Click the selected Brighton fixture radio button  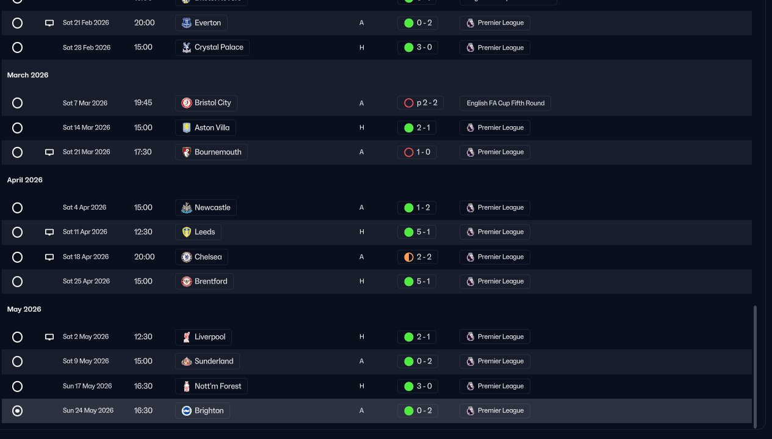pyautogui.click(x=18, y=411)
